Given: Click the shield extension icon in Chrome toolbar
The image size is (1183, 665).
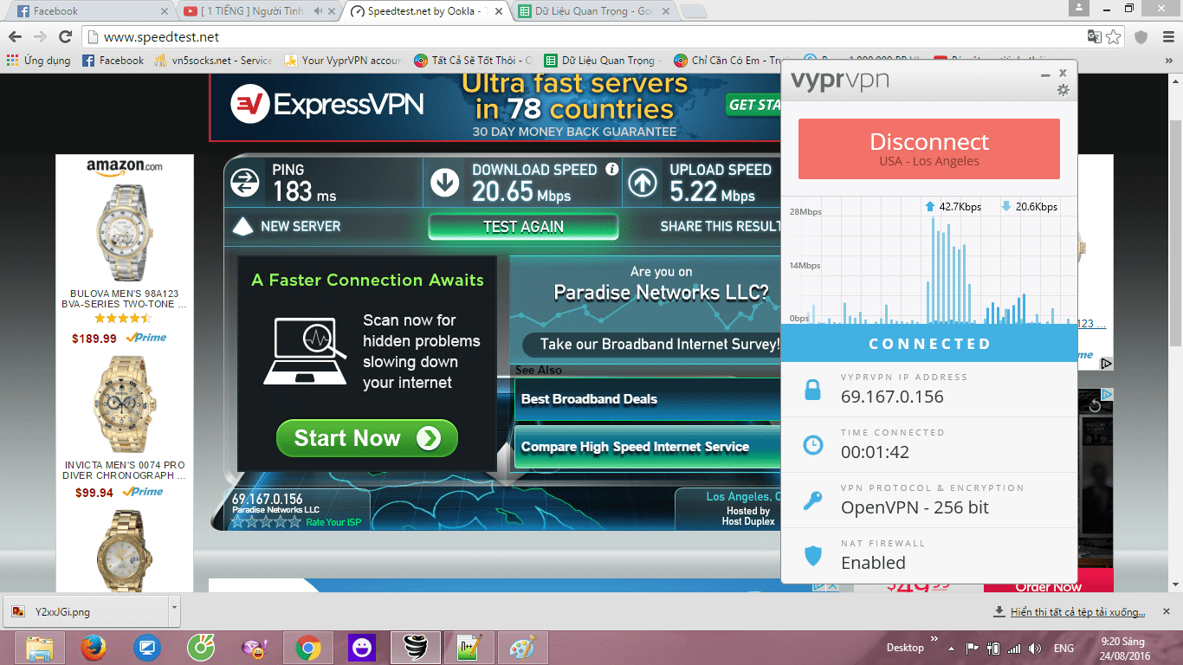Looking at the screenshot, I should (x=1141, y=37).
